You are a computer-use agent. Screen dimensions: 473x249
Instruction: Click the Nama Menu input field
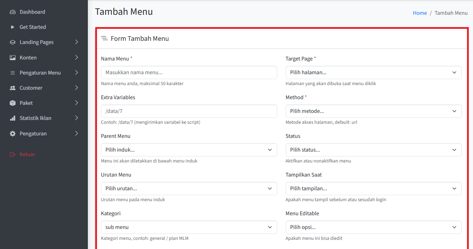coord(189,72)
